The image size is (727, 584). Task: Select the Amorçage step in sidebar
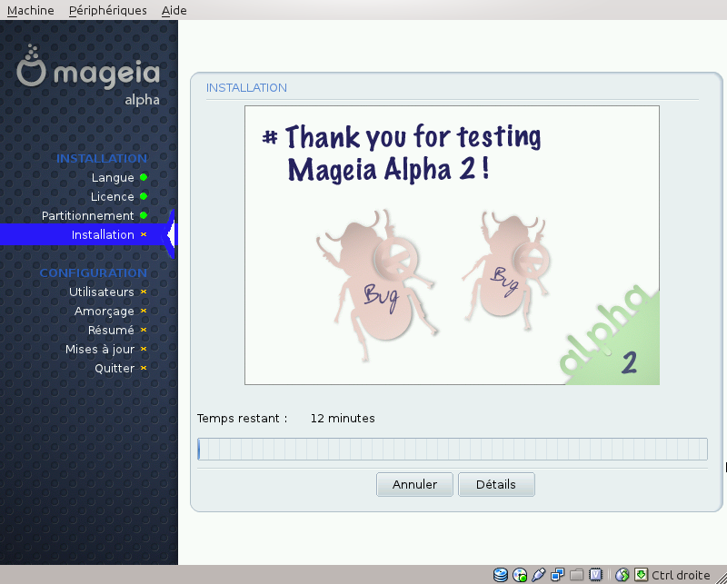click(x=105, y=311)
